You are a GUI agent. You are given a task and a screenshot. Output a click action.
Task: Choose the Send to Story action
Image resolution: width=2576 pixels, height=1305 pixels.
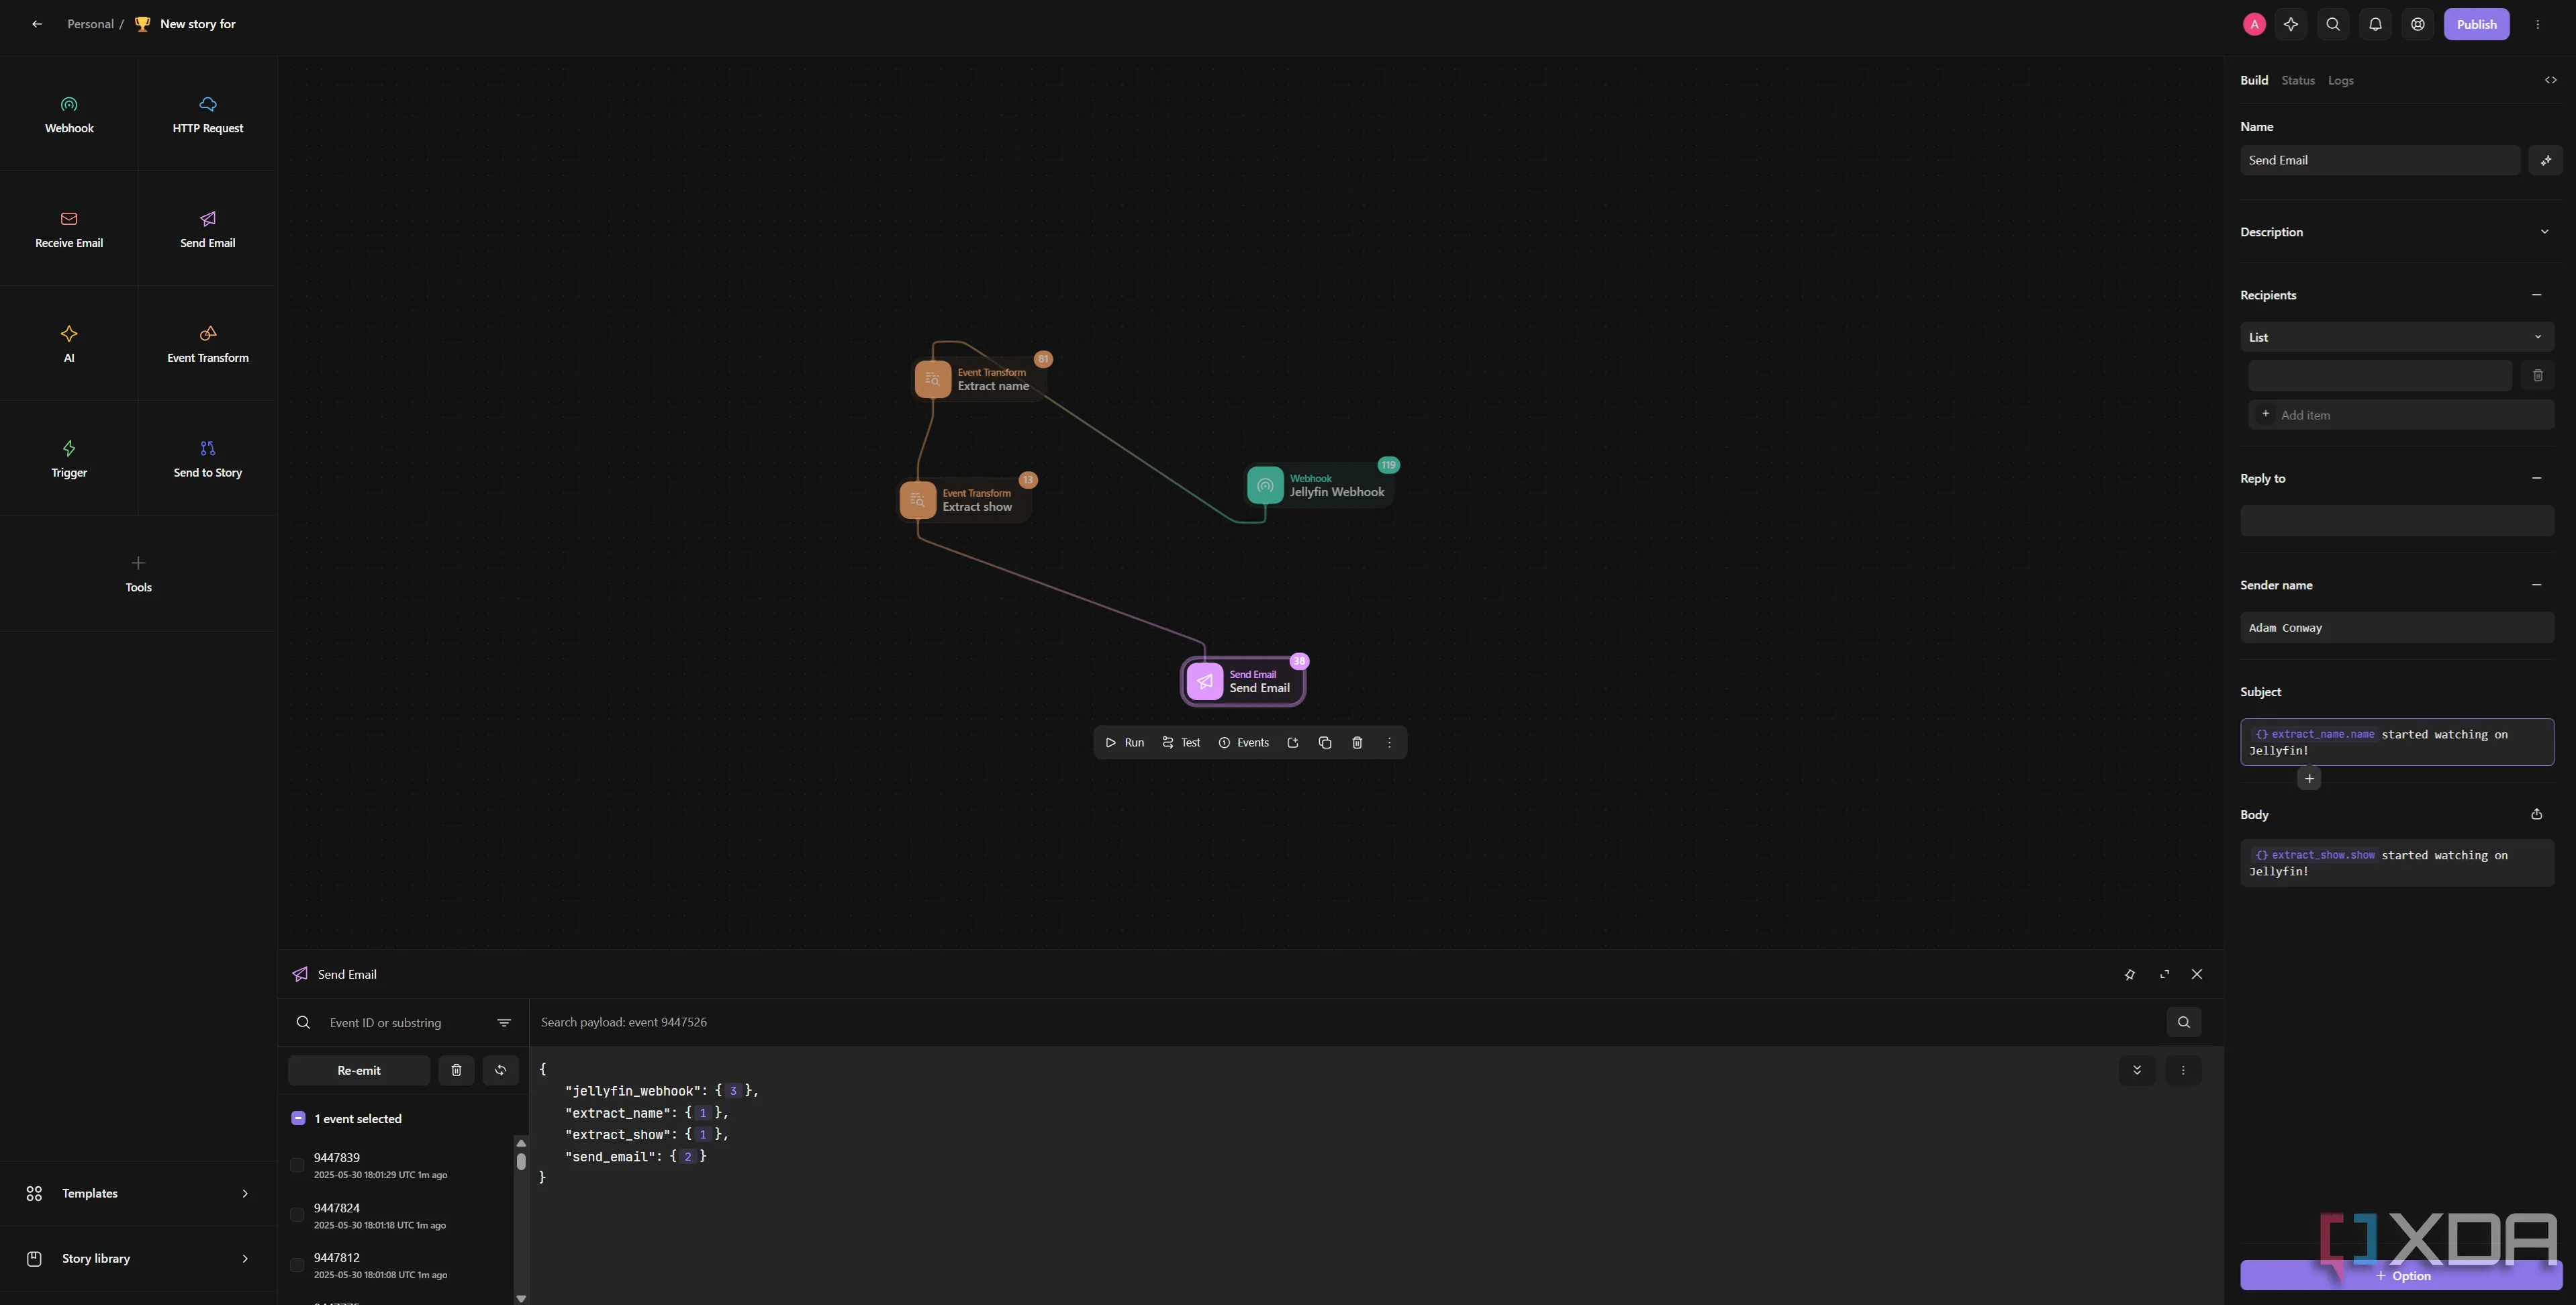pos(208,458)
